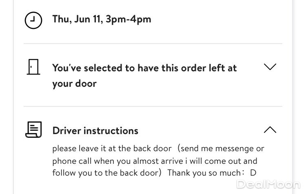
Task: Tap the Driver instructions heading
Action: [x=95, y=131]
